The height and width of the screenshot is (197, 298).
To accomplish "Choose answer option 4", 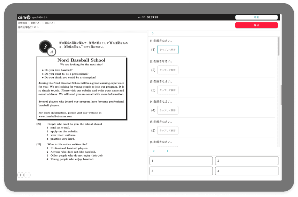I will (246, 171).
